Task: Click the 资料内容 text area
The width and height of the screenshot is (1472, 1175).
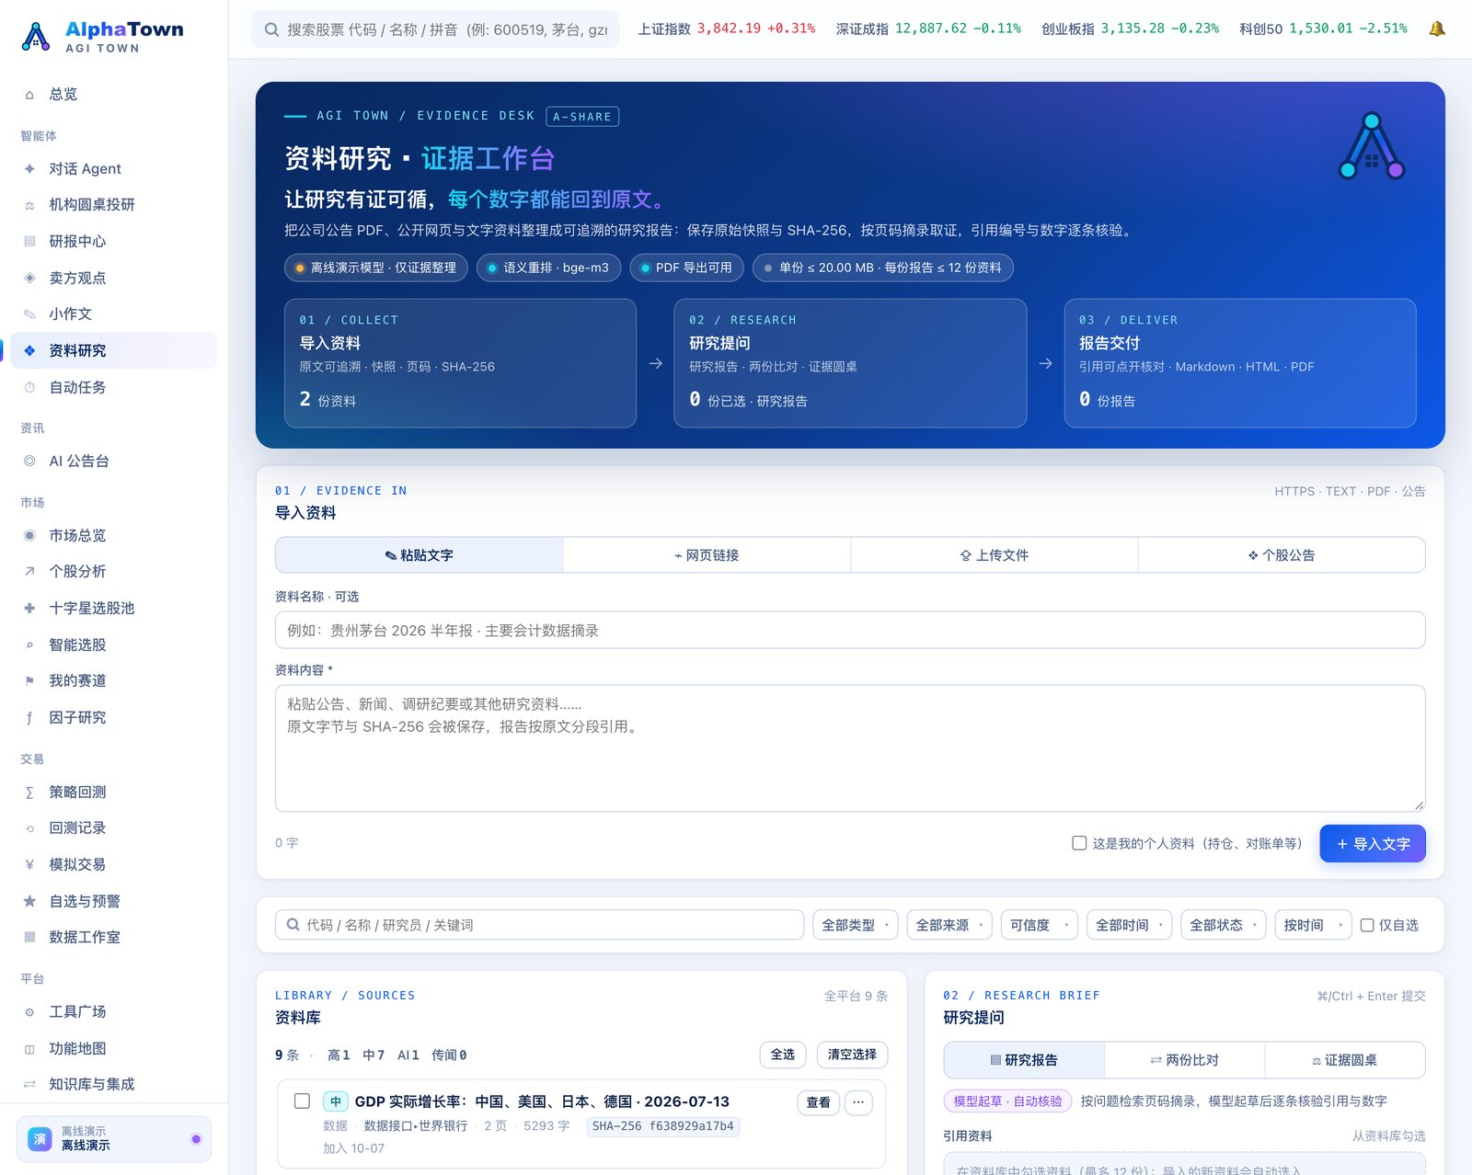Action: pos(850,748)
